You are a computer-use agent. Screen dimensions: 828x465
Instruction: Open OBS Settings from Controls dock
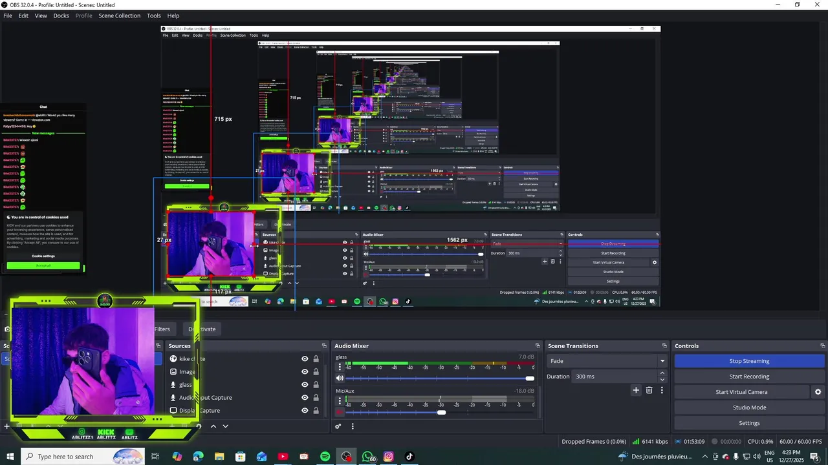(749, 423)
